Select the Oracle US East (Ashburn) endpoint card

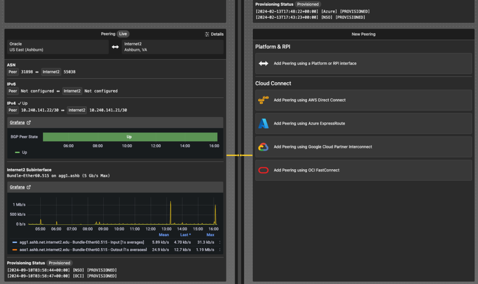(57, 47)
